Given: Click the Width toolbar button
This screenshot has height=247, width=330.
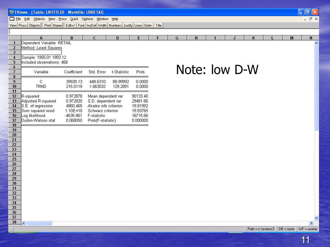Looking at the screenshot, I should coord(102,25).
